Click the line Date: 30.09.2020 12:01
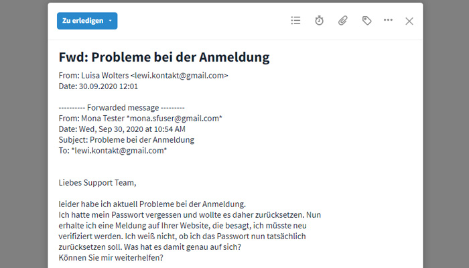 coord(98,86)
